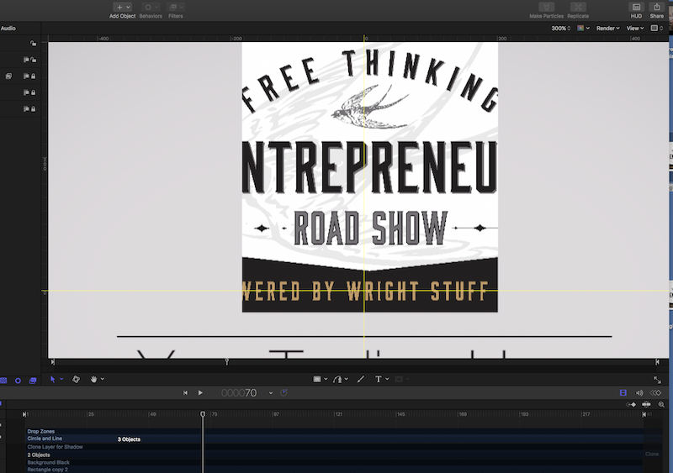Mute audio with the speaker icon

[639, 393]
